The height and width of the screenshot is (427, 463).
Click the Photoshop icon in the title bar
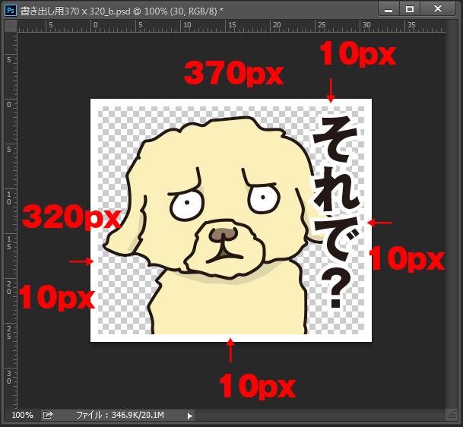11,11
